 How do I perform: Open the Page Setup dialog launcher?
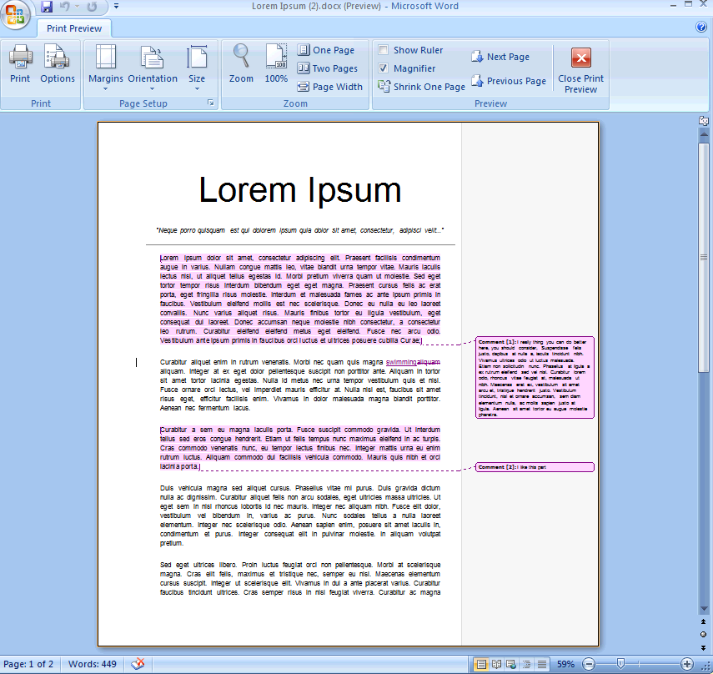point(211,103)
